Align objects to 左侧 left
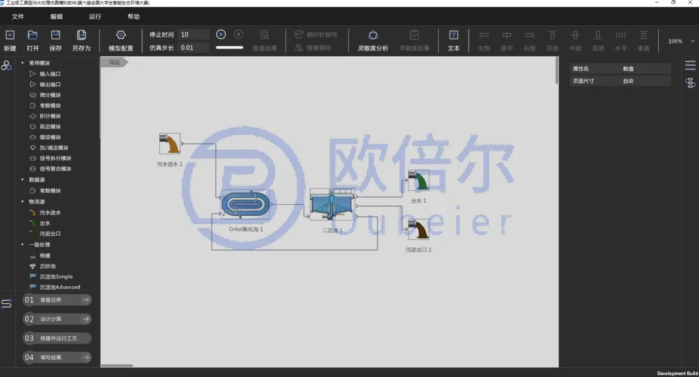The height and width of the screenshot is (377, 699). (x=484, y=35)
